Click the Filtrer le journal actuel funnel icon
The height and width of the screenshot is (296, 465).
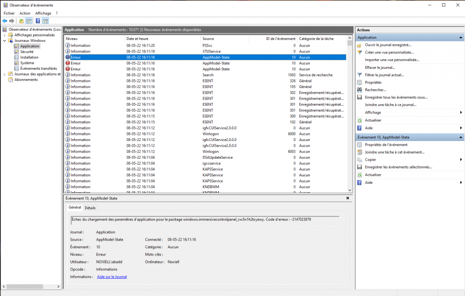[x=359, y=75]
